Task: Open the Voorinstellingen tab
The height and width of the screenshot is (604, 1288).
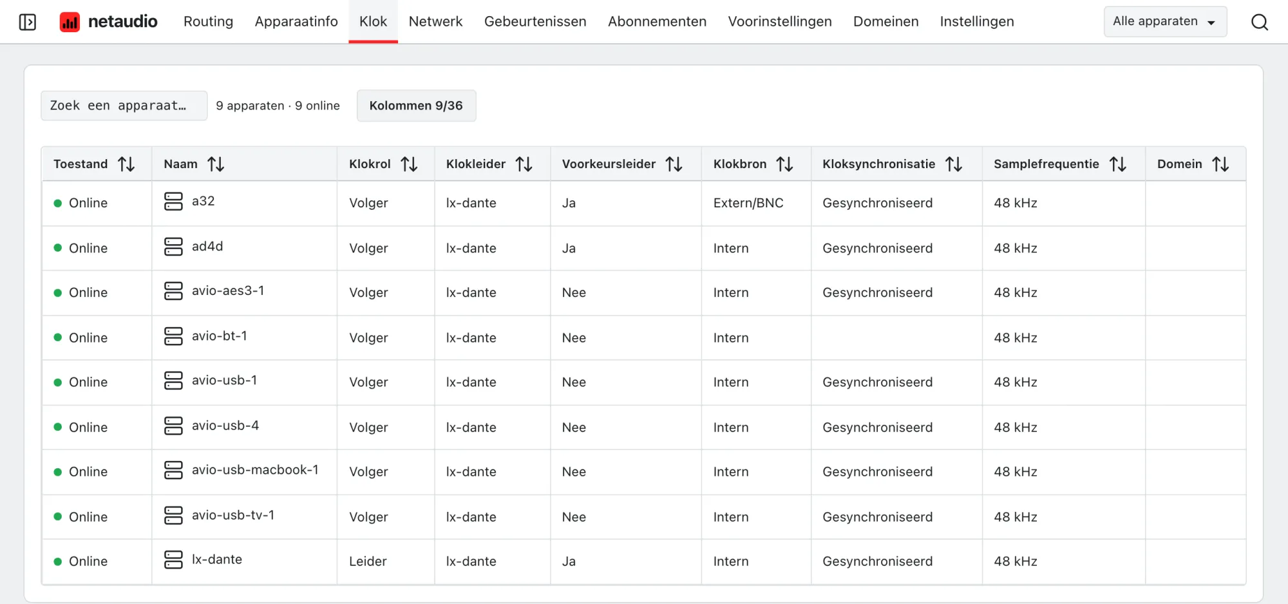Action: (780, 22)
